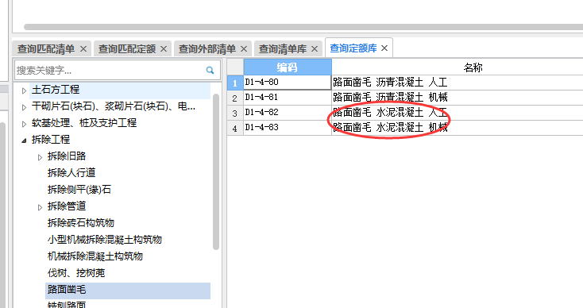
Task: Select 拆除工程 tree item
Action: tap(51, 140)
